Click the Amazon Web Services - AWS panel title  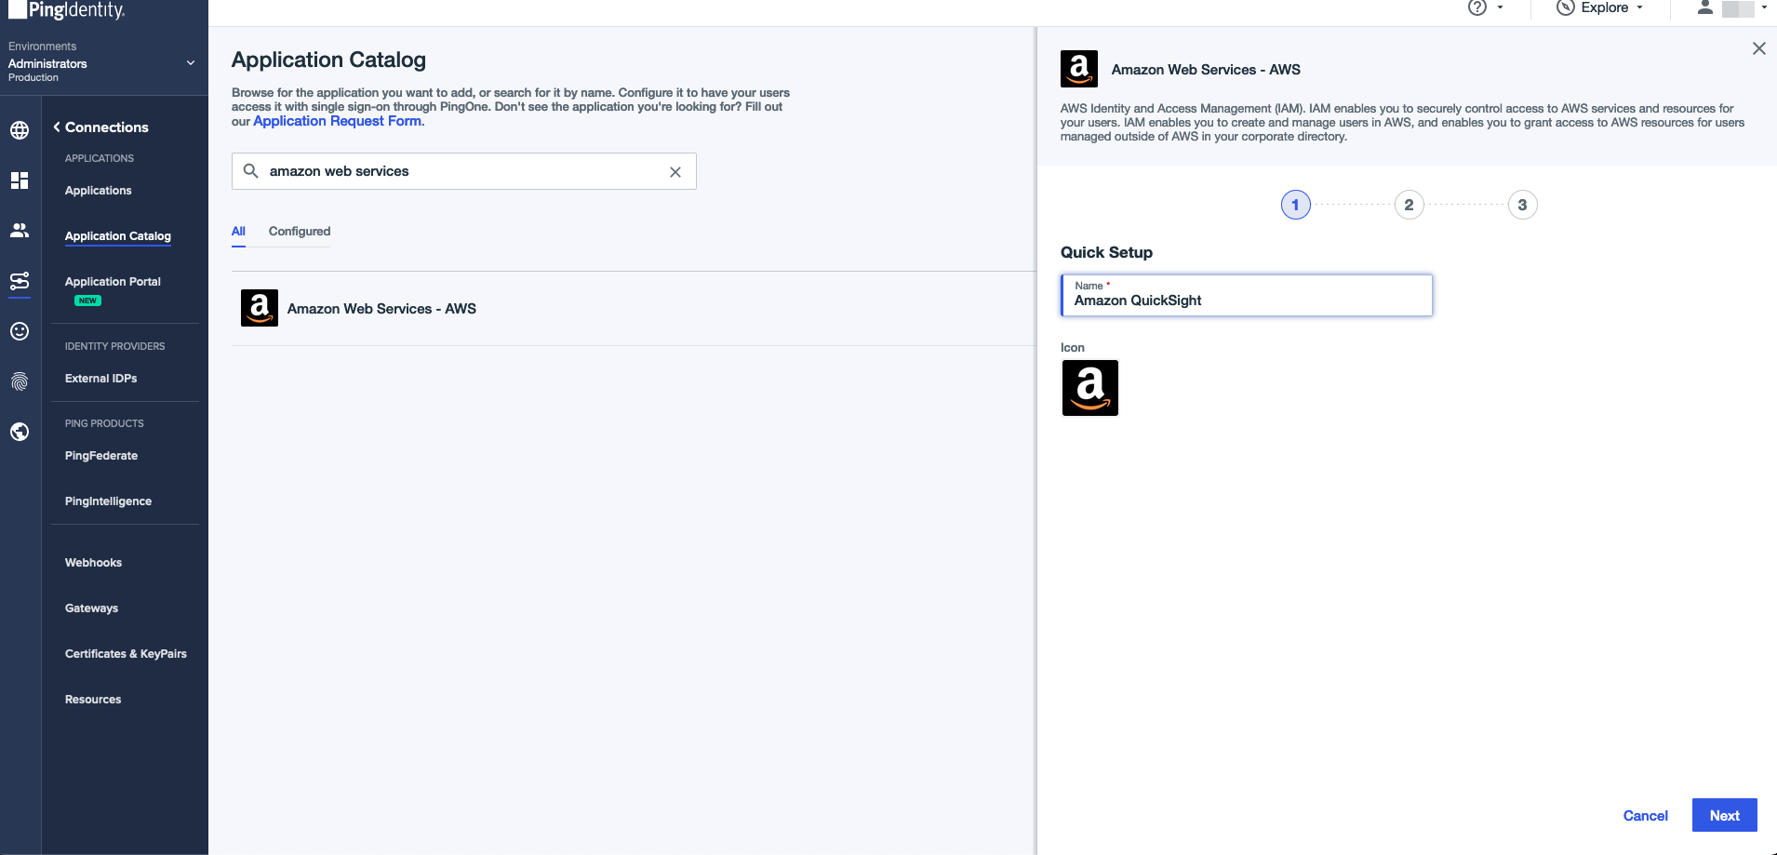tap(1206, 70)
